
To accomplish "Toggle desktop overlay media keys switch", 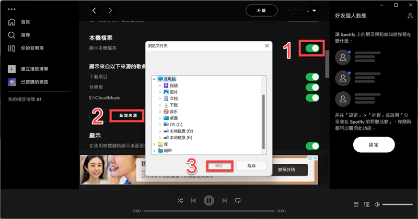I will tap(312, 146).
